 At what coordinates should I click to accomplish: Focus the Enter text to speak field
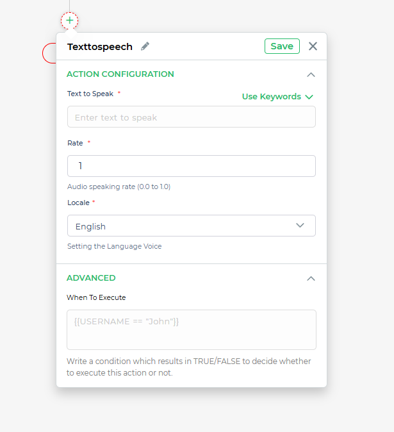point(192,117)
